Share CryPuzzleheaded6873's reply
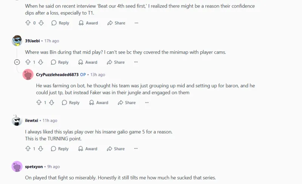Image resolution: width=302 pixels, height=184 pixels. (x=126, y=102)
